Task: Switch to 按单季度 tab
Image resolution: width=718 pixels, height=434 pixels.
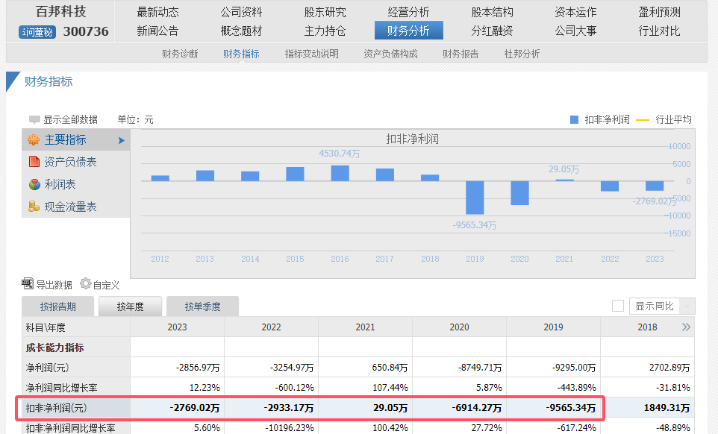Action: point(202,306)
